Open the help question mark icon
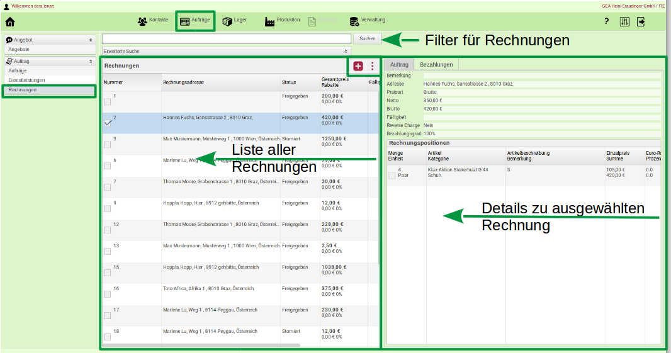The image size is (671, 353). 606,21
